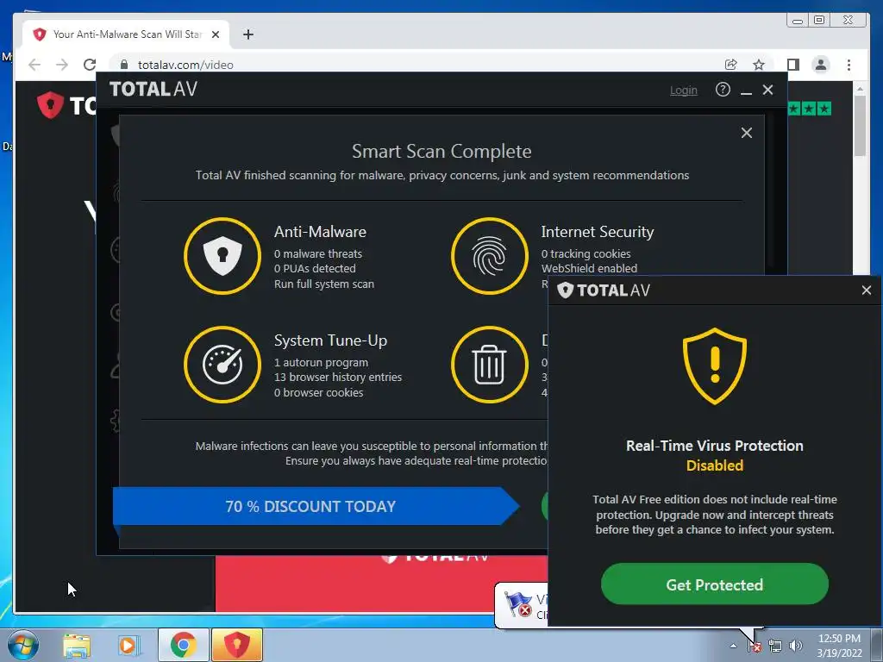Go back in Chrome browser
Image resolution: width=883 pixels, height=662 pixels.
coord(34,65)
